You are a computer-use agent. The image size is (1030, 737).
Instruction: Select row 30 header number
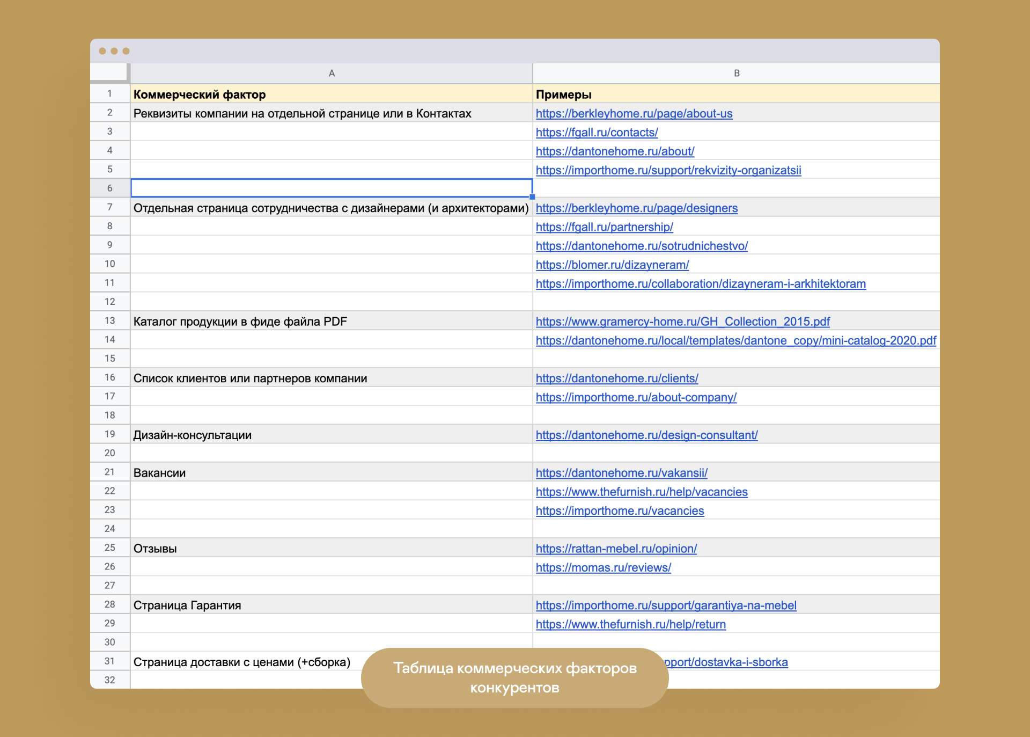tap(109, 642)
